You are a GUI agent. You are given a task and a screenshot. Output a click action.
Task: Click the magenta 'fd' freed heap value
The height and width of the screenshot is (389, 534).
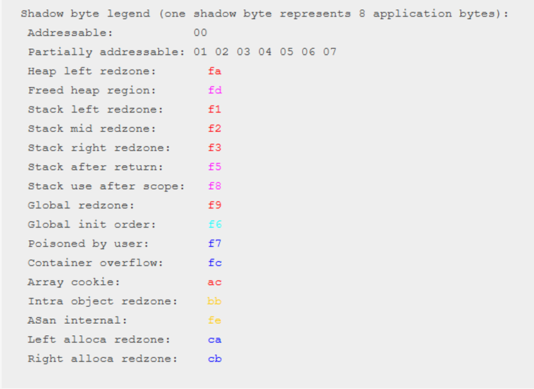215,90
